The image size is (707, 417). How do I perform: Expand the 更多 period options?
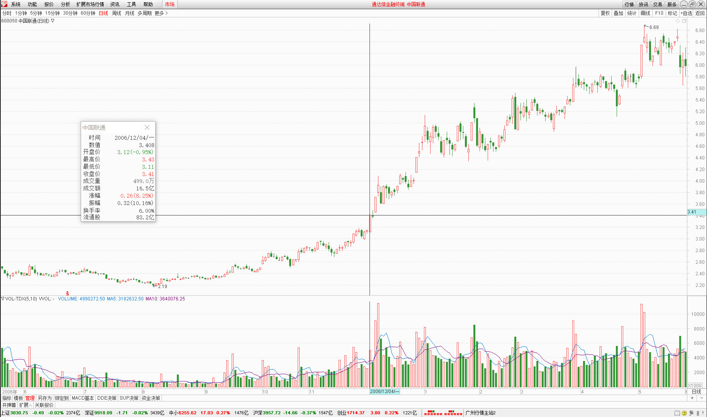tap(161, 13)
